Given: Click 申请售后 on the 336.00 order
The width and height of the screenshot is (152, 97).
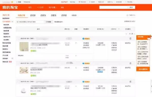Looking at the screenshot, I should [86, 43].
